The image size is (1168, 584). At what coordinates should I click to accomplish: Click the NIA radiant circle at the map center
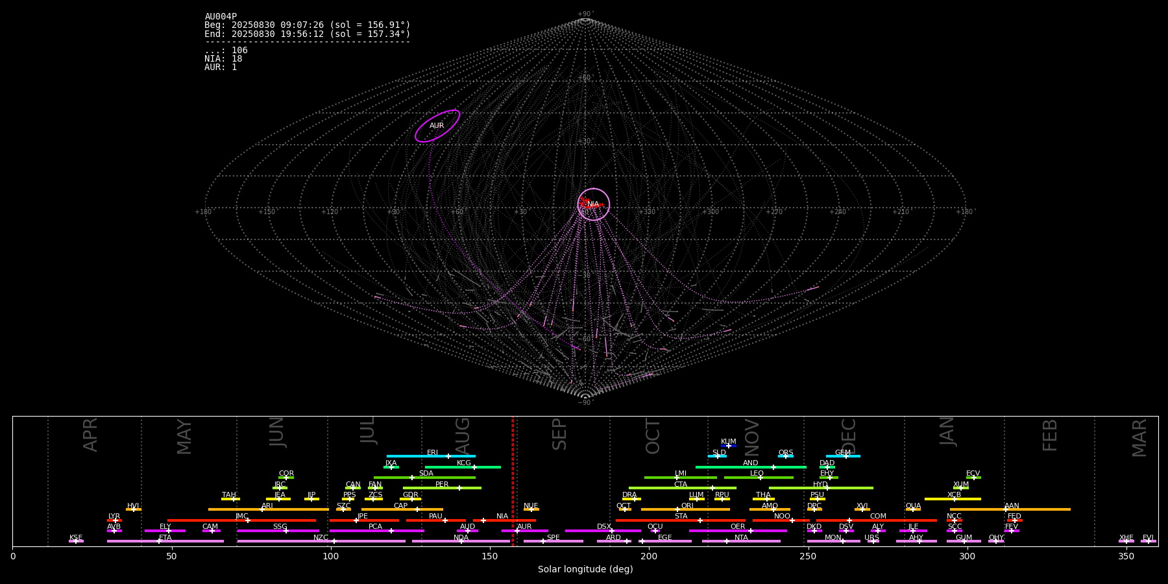coord(594,204)
